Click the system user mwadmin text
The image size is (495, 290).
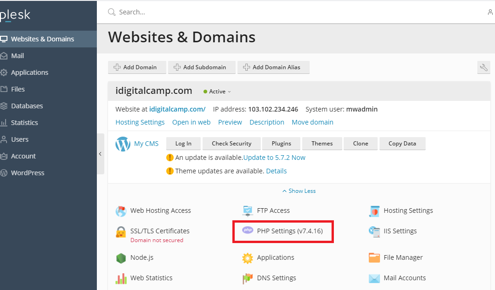[x=362, y=109]
